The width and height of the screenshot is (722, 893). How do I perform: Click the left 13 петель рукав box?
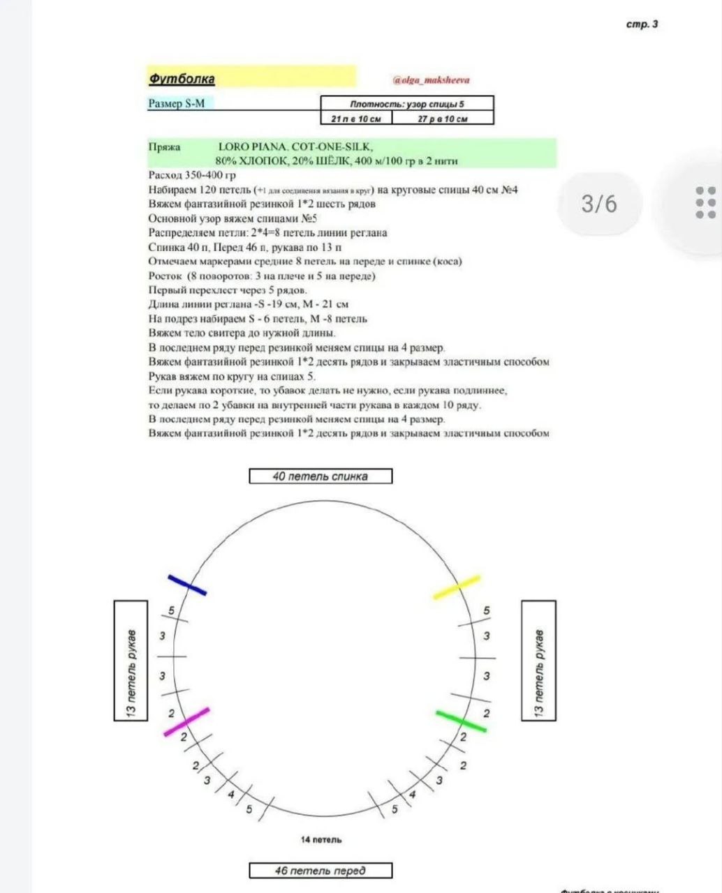(x=131, y=661)
